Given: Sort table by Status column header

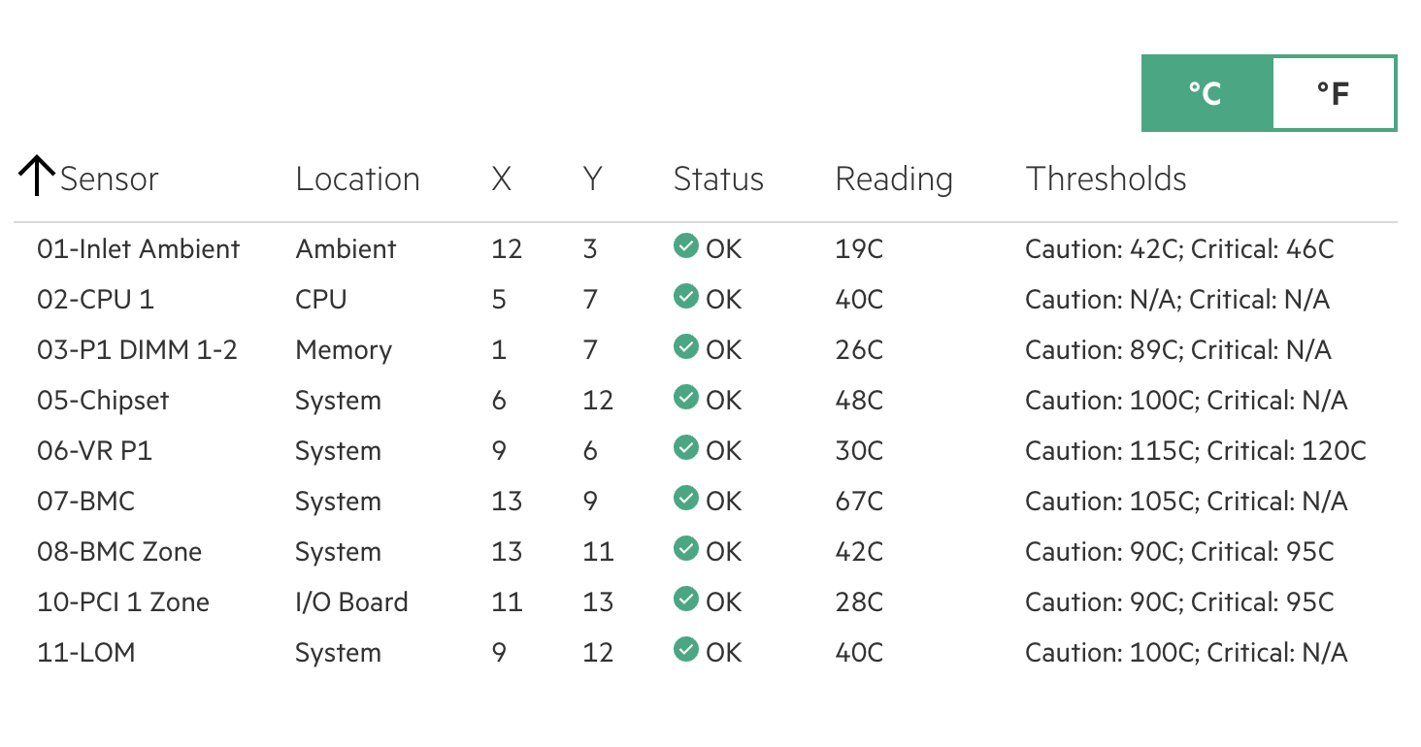Looking at the screenshot, I should click(718, 179).
